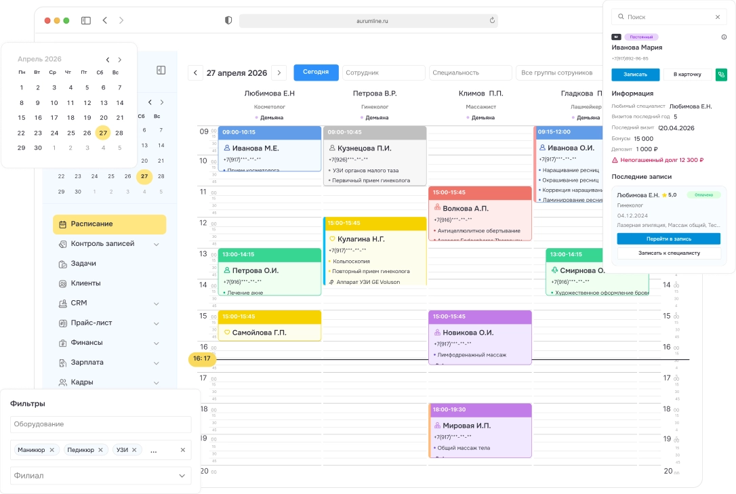Collapse the sidebar panel icon
This screenshot has width=736, height=494.
click(161, 70)
